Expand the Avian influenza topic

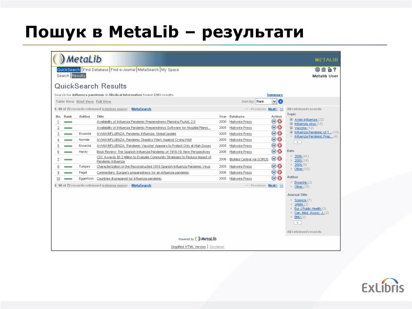pos(291,119)
